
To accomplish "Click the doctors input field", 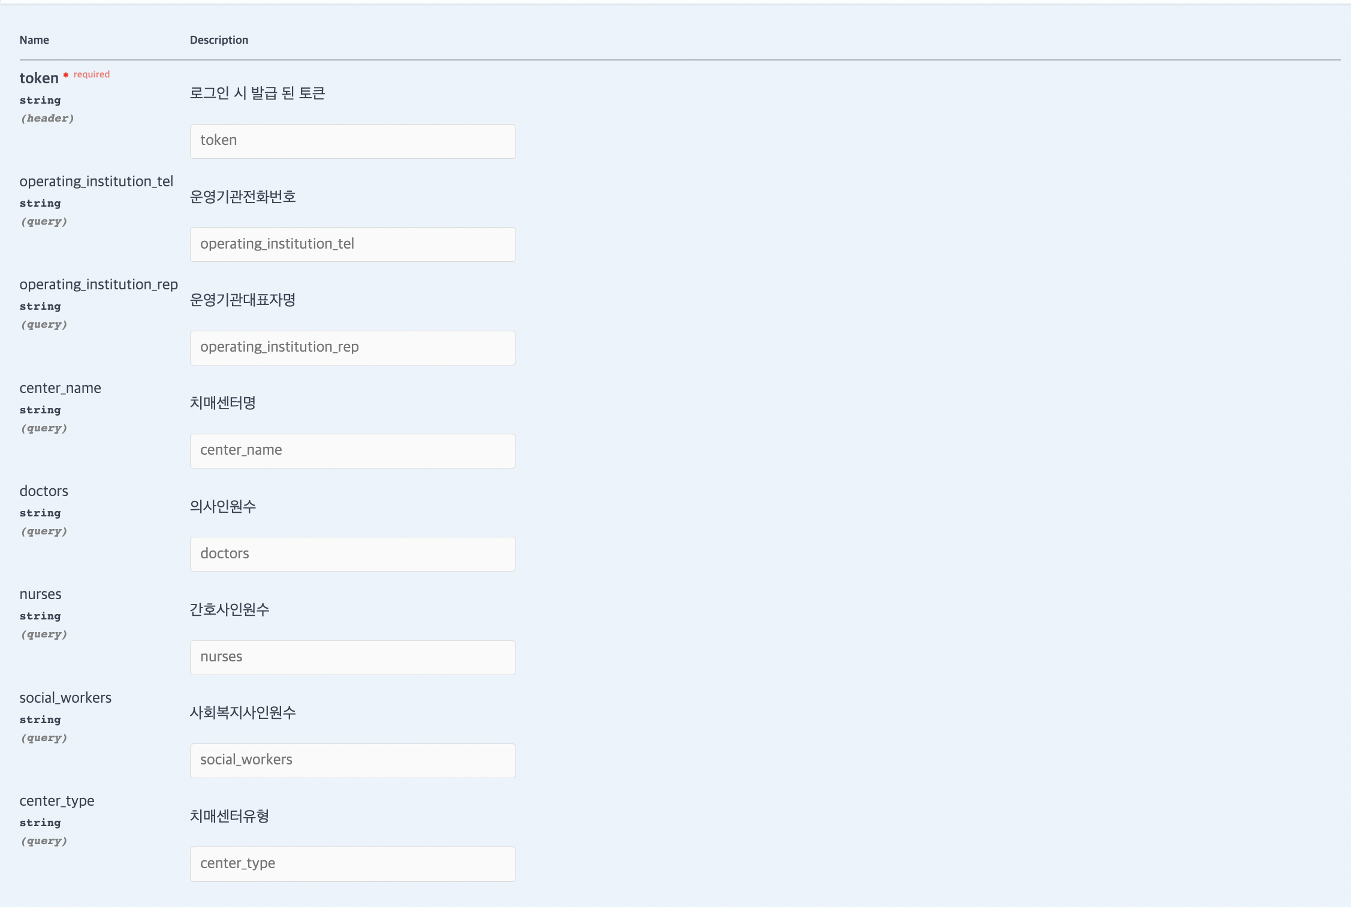I will tap(352, 554).
